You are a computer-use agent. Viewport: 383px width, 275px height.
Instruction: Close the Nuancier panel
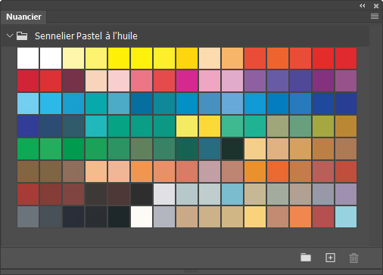pyautogui.click(x=376, y=6)
